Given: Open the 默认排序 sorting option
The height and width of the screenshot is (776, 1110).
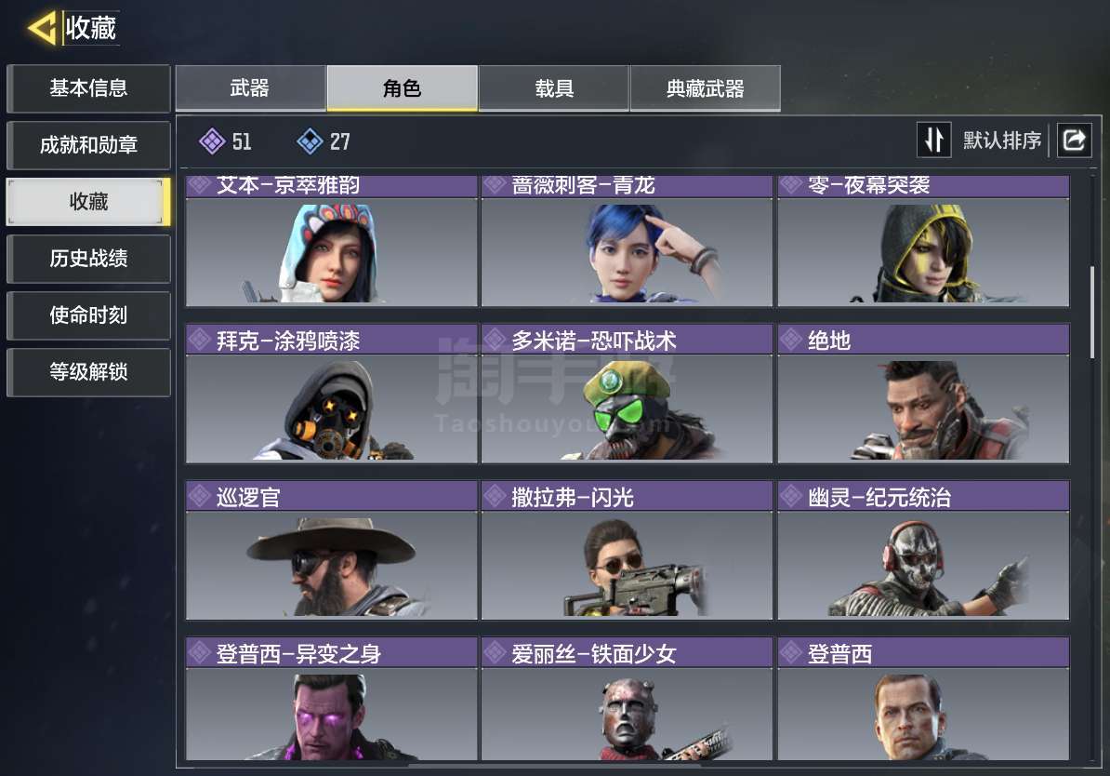Looking at the screenshot, I should pyautogui.click(x=1001, y=140).
